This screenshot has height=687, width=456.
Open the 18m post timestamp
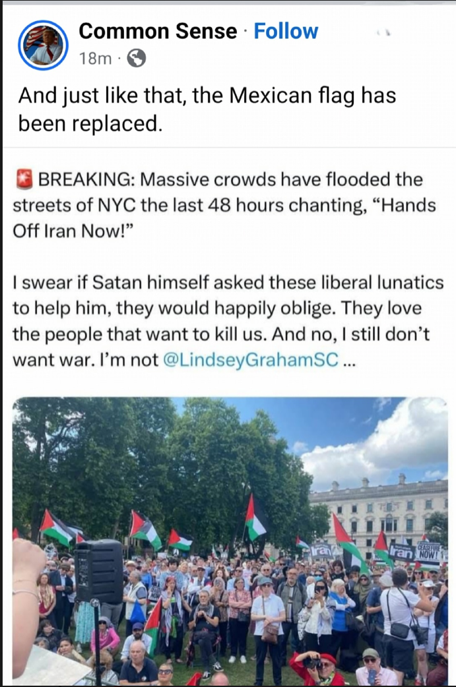[95, 58]
